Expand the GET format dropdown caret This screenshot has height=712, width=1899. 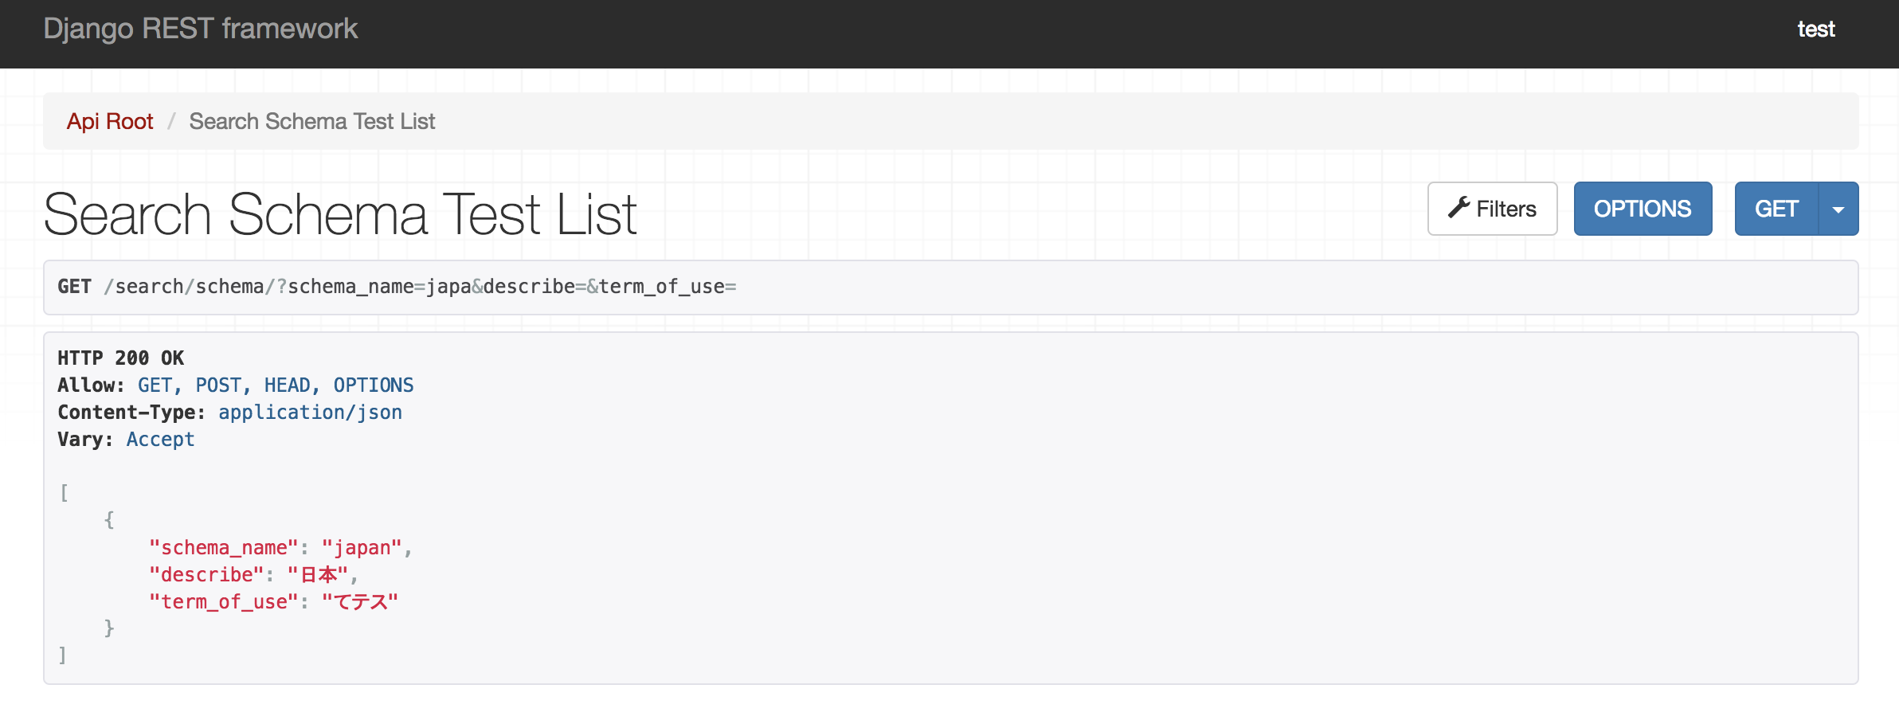click(x=1838, y=209)
